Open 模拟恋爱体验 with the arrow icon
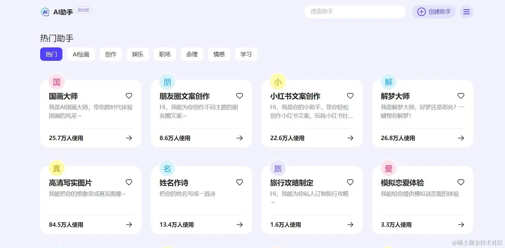This screenshot has height=248, width=505. pos(461,225)
